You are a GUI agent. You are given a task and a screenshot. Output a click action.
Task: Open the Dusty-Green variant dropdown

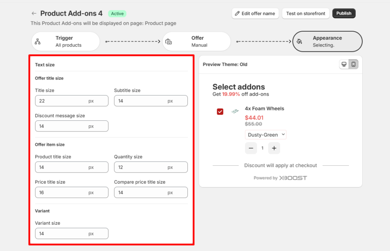(x=265, y=135)
